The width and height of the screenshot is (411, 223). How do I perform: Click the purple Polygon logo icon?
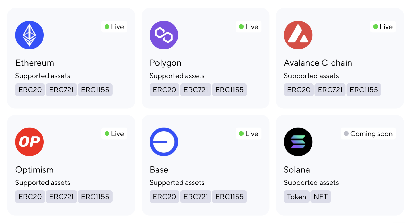coord(164,35)
